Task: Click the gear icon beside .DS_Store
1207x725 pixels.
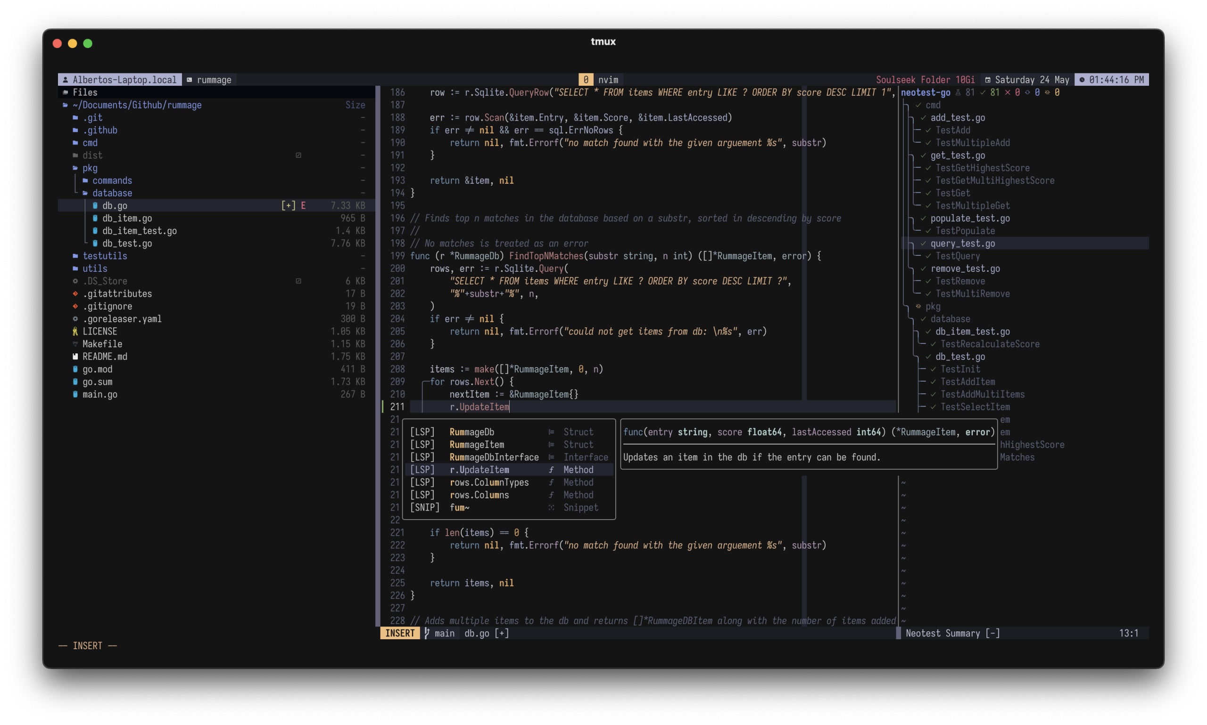Action: pyautogui.click(x=75, y=281)
